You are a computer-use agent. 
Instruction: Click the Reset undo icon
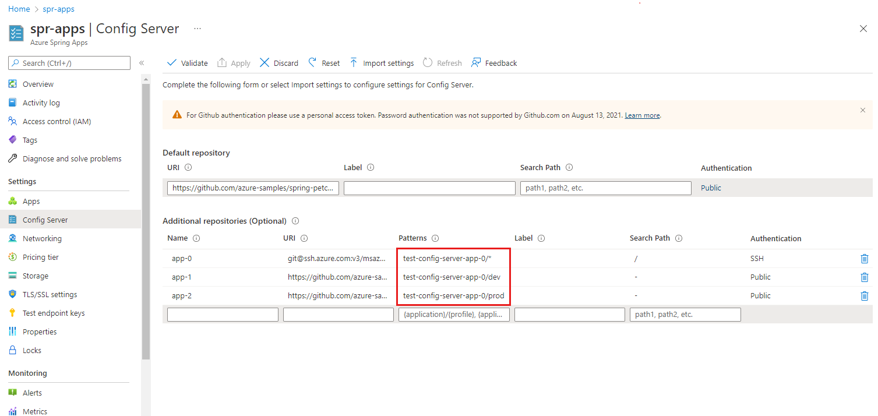click(x=312, y=62)
